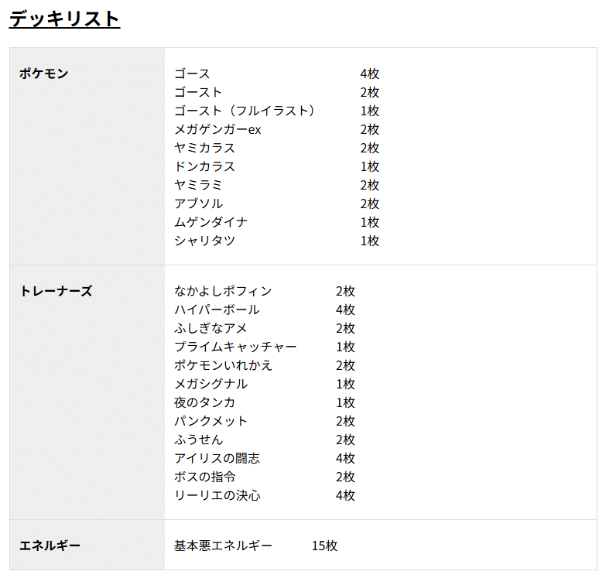This screenshot has width=606, height=585.
Task: Click the 2枚 count beside メガゲンガーex
Action: [x=370, y=129]
